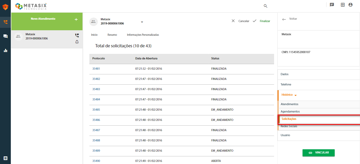Screen dimensions: 360x164
Task: Click the search magnifier icon
Action: [266, 6]
